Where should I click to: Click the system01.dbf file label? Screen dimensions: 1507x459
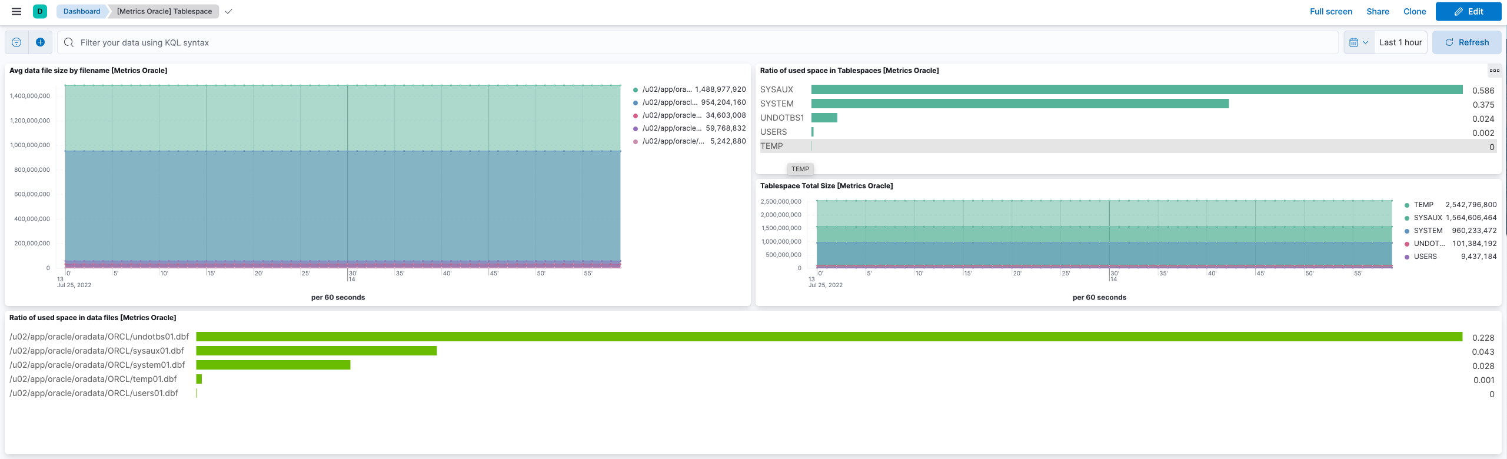(97, 365)
